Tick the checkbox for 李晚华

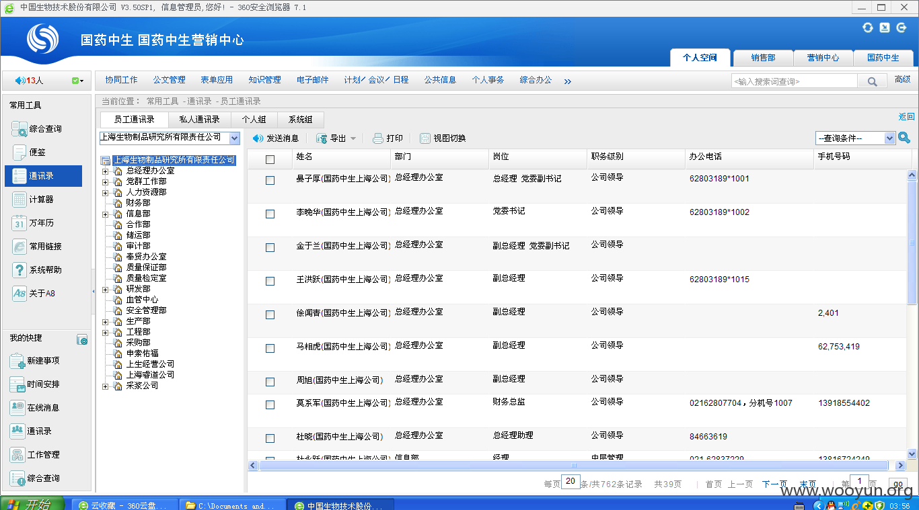tap(270, 214)
